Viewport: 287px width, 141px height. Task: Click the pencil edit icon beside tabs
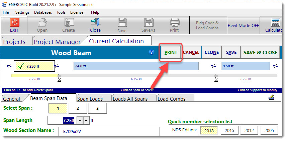click(271, 97)
